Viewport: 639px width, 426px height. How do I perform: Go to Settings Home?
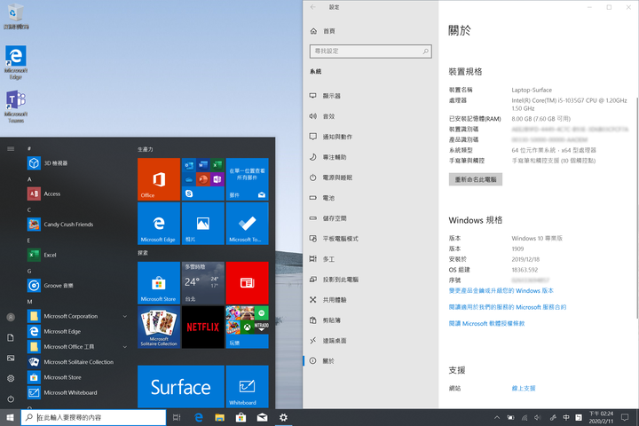[x=371, y=31]
